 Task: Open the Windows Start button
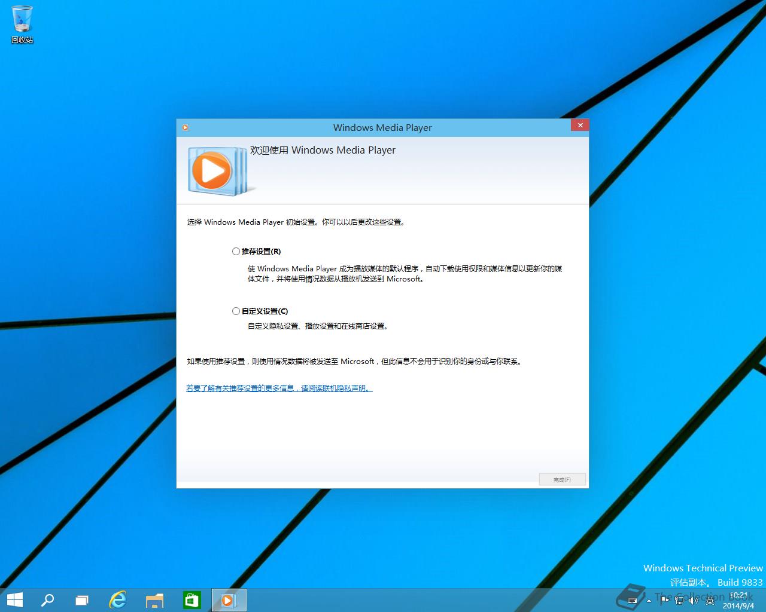pos(14,600)
